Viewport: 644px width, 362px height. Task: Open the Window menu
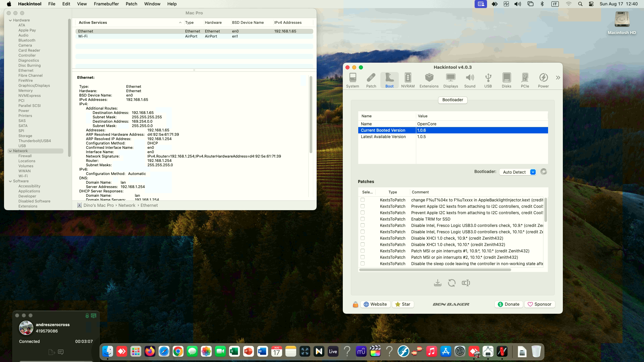(152, 4)
